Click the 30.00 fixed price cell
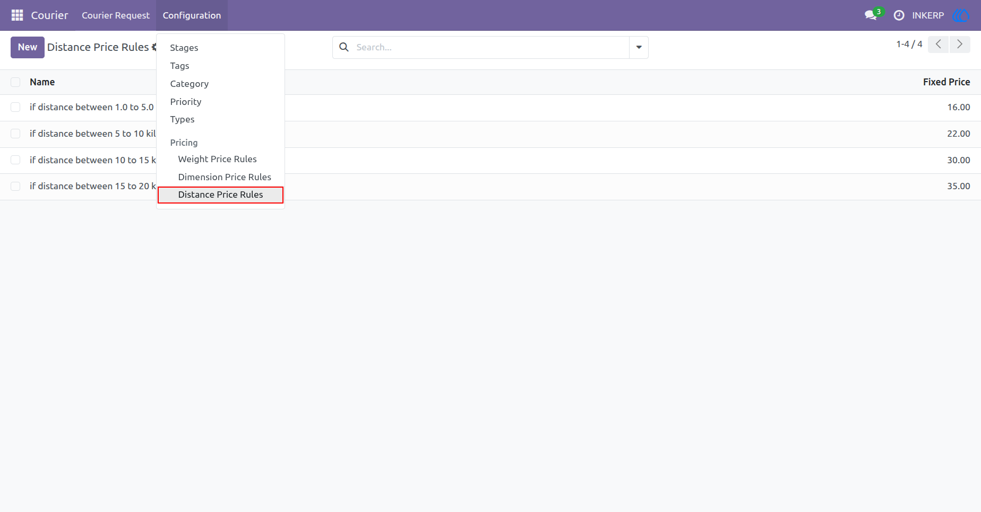 pos(958,160)
